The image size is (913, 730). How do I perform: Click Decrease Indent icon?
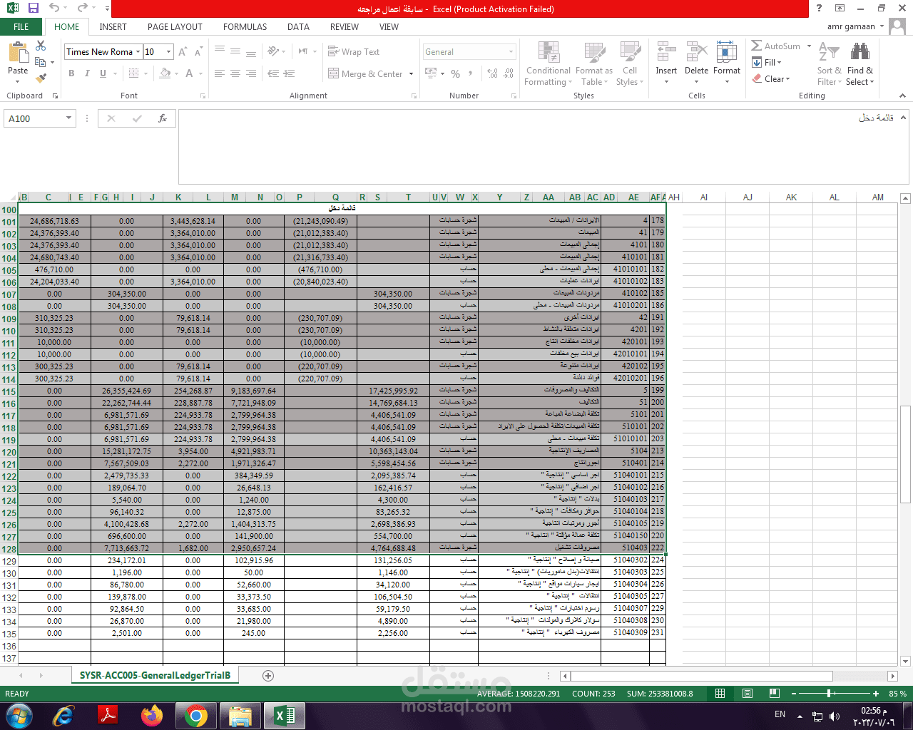tap(273, 73)
